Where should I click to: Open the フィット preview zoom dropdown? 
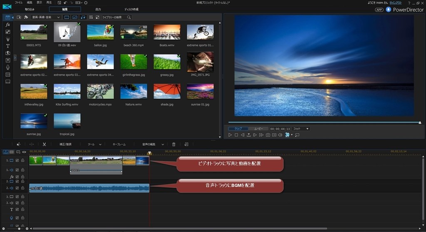point(301,129)
